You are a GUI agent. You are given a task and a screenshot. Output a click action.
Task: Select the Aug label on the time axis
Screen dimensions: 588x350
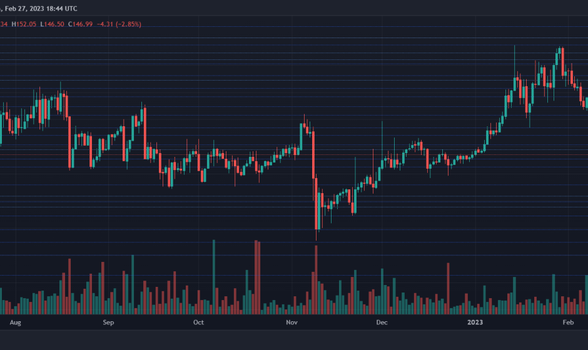tap(16, 322)
